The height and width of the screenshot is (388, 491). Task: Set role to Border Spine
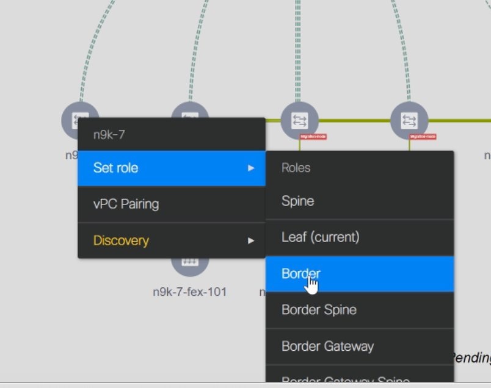(x=360, y=310)
